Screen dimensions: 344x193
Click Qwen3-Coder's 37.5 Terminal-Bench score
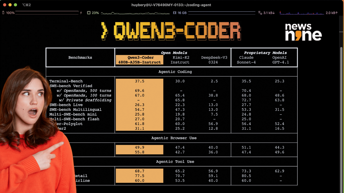(x=139, y=81)
